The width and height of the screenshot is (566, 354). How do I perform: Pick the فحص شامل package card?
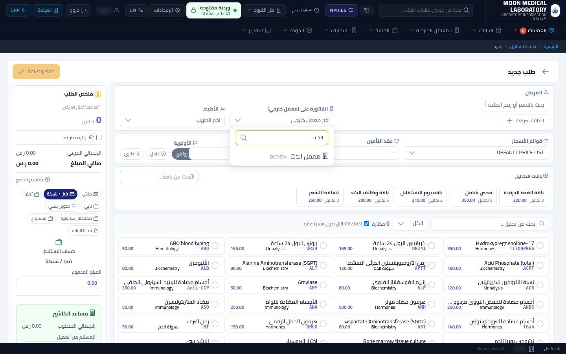[x=473, y=196]
